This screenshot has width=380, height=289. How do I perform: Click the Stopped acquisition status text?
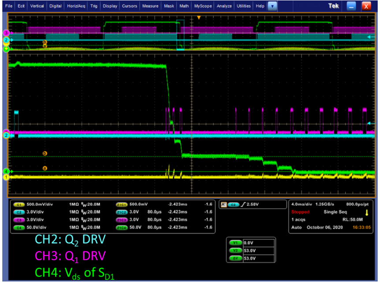301,212
